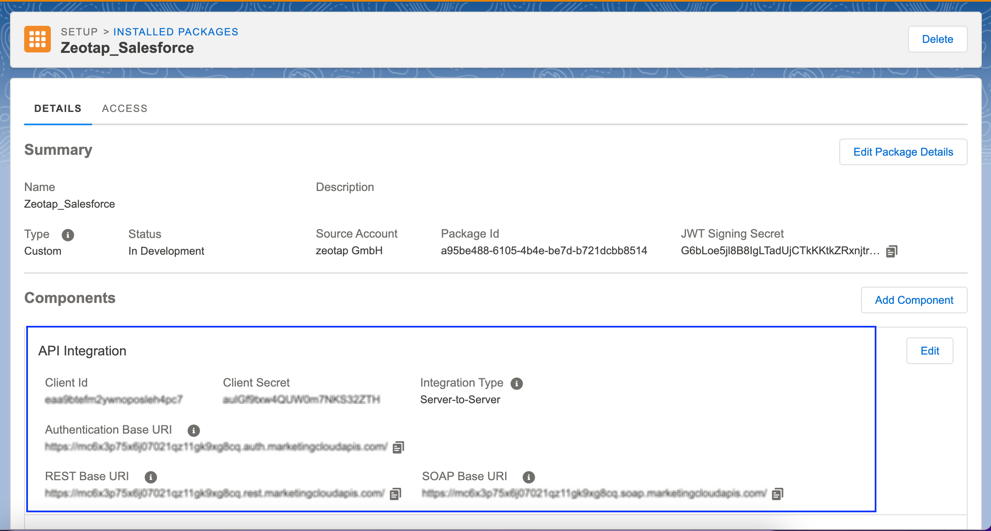
Task: Click info icon beside Integration Type
Action: tap(516, 383)
